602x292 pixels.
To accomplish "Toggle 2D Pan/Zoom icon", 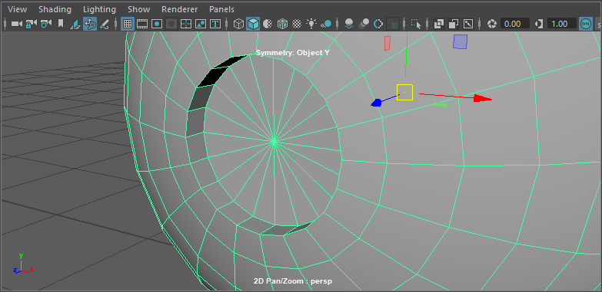I will [90, 24].
